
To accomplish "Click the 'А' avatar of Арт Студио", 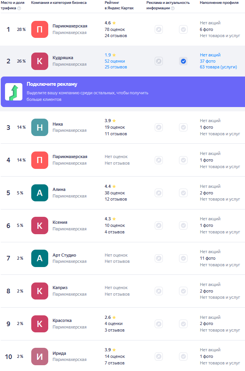I will click(40, 258).
